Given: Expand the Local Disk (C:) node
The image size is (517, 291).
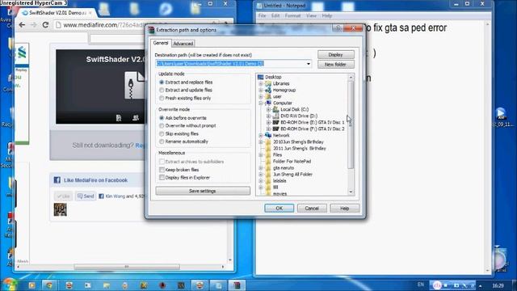Looking at the screenshot, I should pyautogui.click(x=268, y=109).
